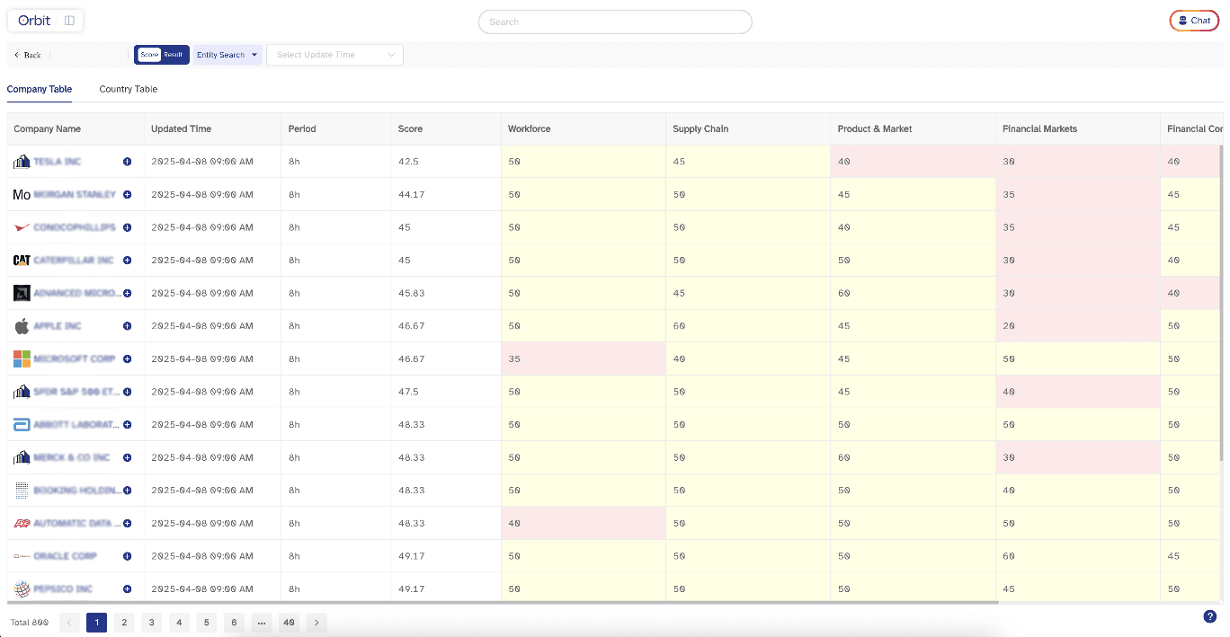Click the plus icon for PepsiCo Inc
Image resolution: width=1230 pixels, height=637 pixels.
[x=128, y=589]
